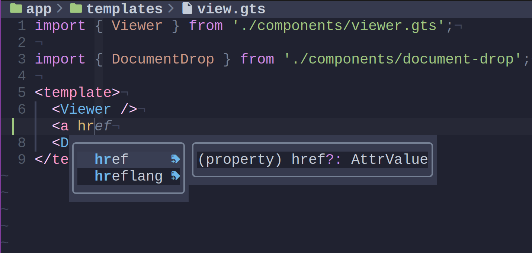Screen dimensions: 532x253
Task: Click the Viewer component tag on line 6
Action: 85,109
